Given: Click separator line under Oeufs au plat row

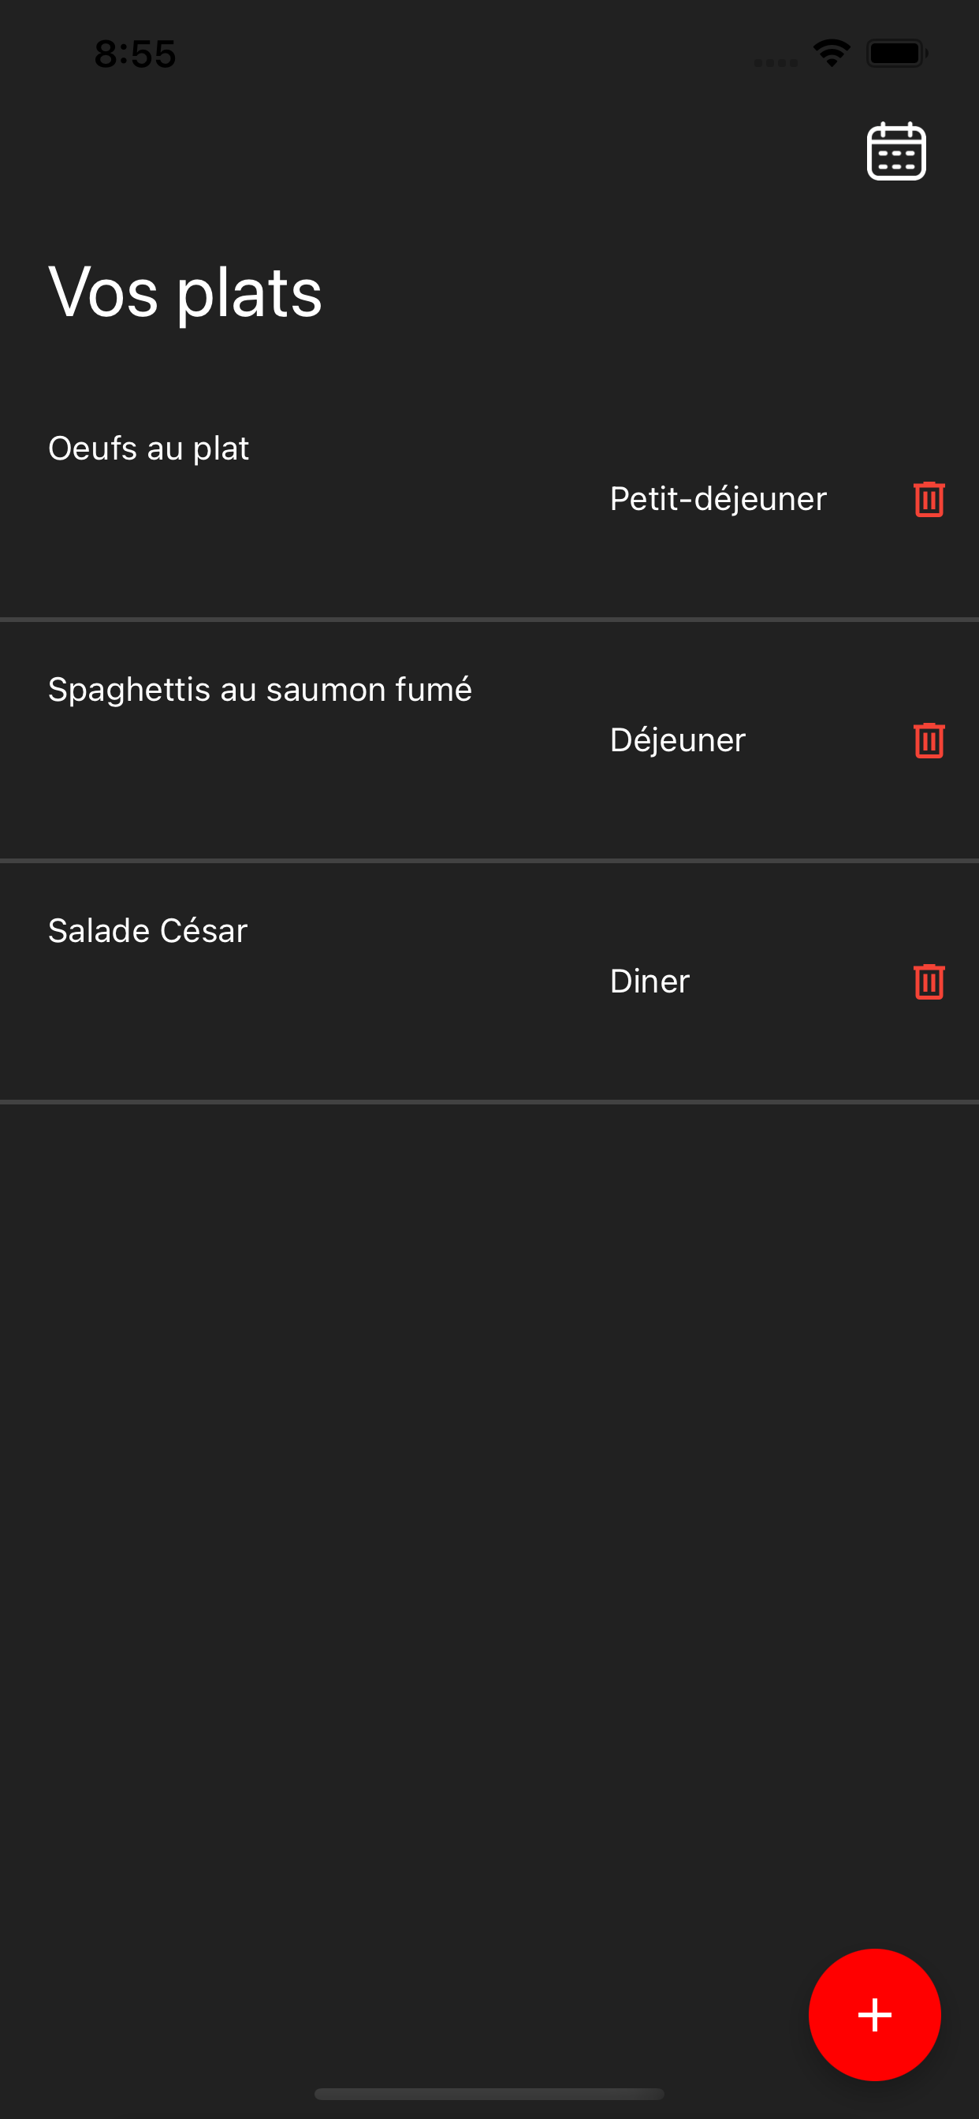Looking at the screenshot, I should 489,619.
